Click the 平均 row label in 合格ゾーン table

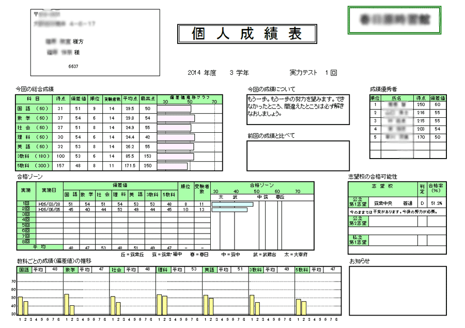(39, 247)
